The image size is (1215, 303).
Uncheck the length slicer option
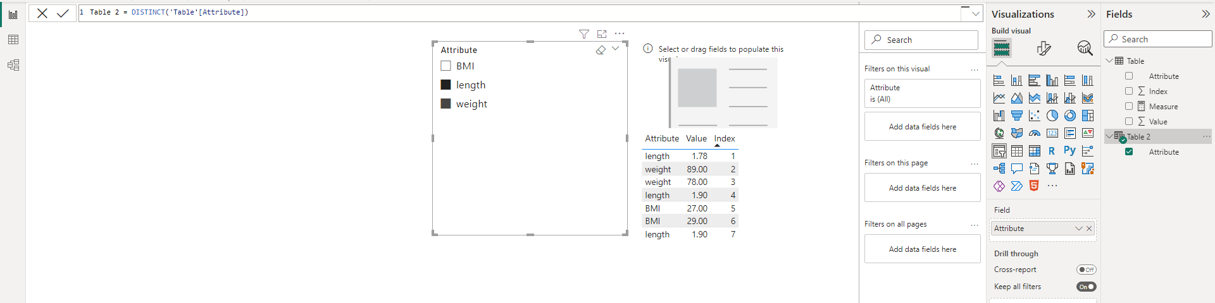pos(445,85)
